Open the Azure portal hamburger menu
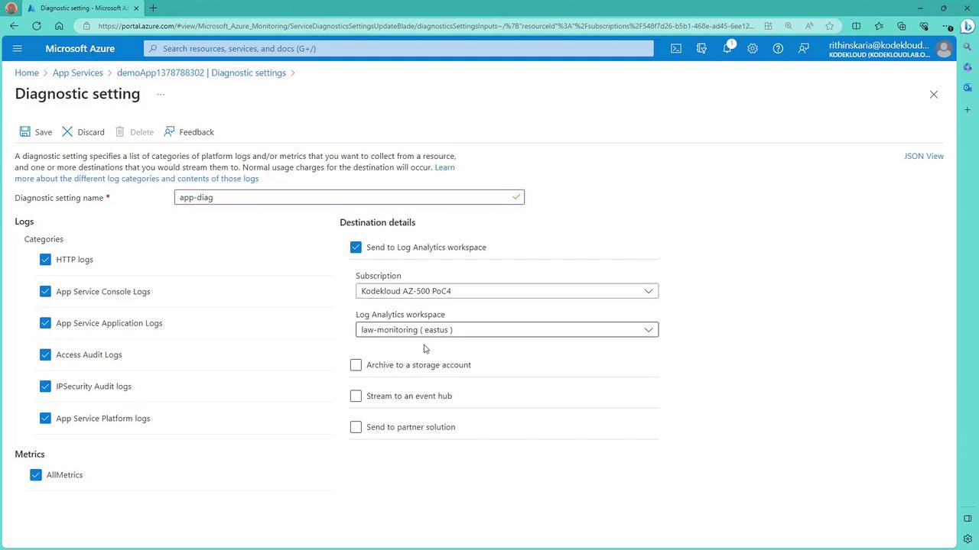The height and width of the screenshot is (550, 979). pos(18,48)
